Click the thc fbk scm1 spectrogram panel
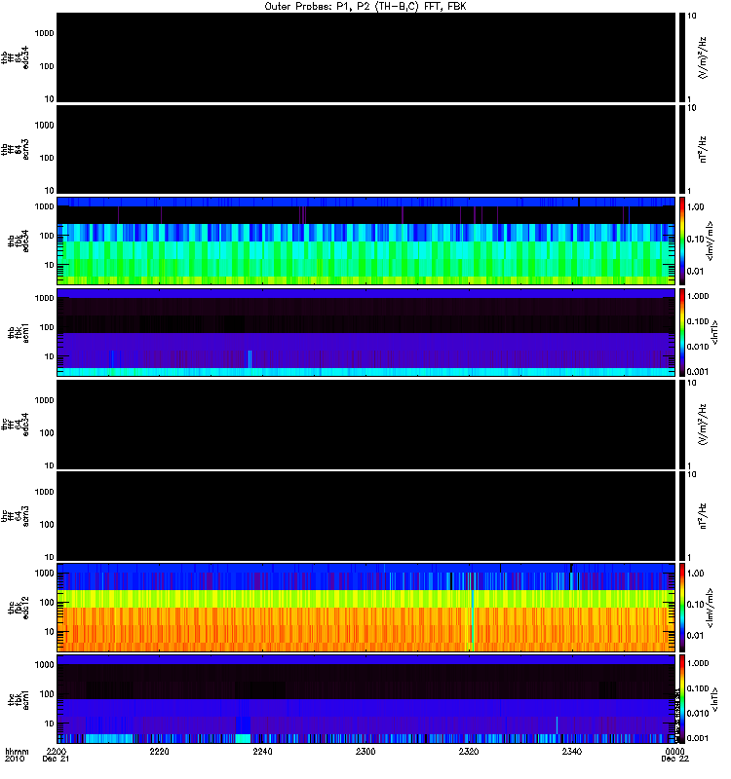Image resolution: width=731 pixels, height=779 pixels. 366,698
